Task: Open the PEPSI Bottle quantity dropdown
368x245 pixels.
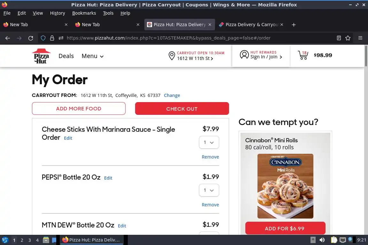Action: 209,190
